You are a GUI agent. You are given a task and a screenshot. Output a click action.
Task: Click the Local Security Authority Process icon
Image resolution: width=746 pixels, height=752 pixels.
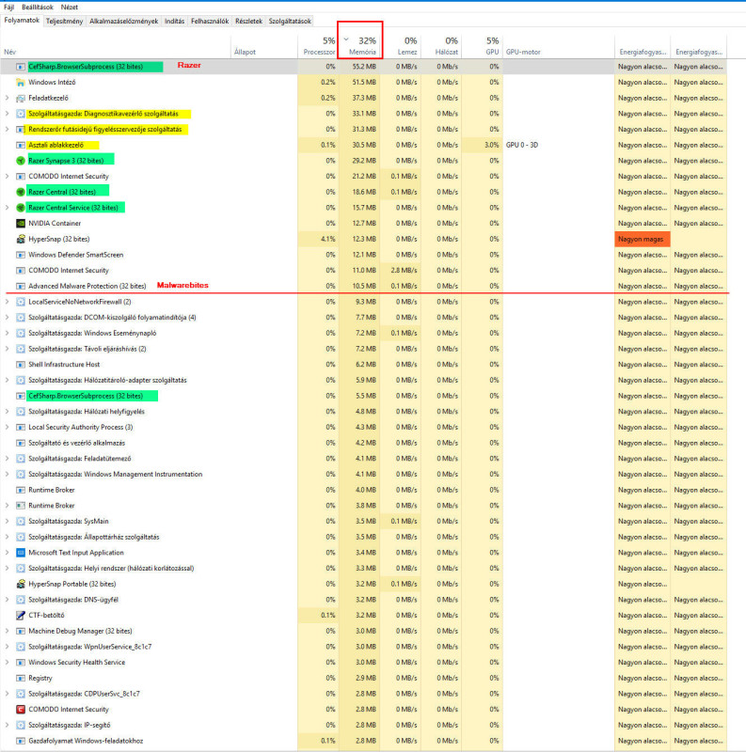20,428
